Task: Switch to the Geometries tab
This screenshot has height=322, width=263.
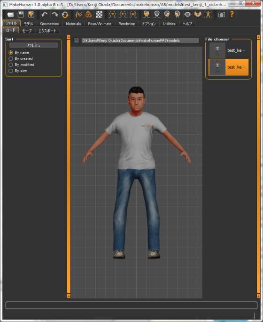Action: (49, 24)
